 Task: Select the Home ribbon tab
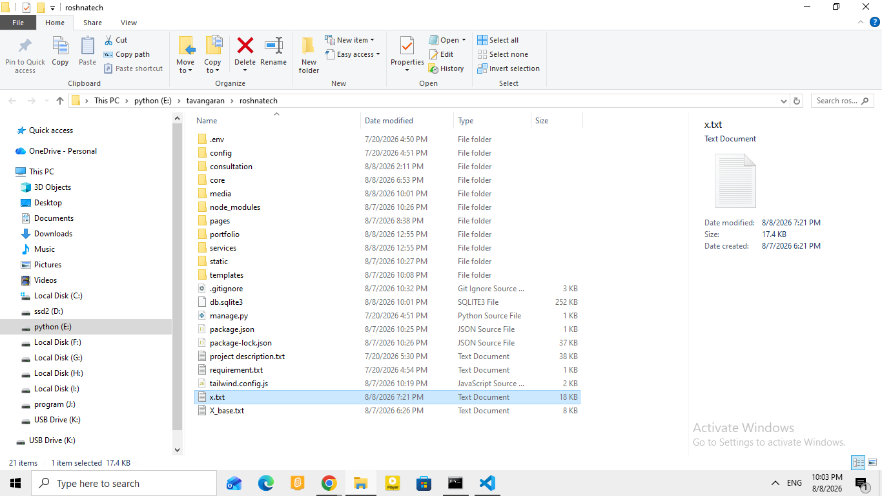55,23
